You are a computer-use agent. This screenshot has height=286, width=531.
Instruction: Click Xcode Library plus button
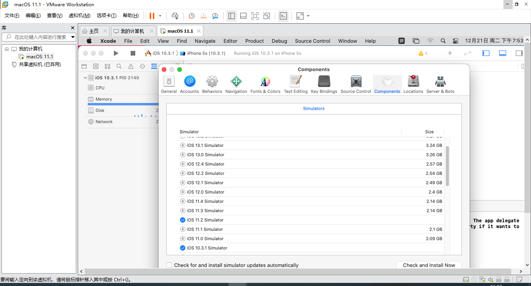(450, 53)
